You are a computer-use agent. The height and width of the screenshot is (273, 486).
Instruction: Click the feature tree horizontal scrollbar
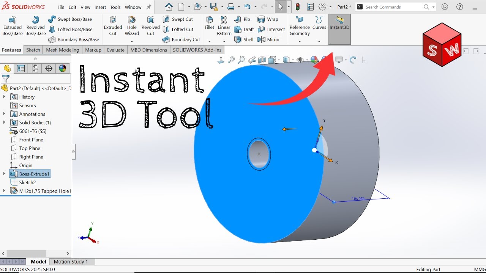[x=26, y=253]
